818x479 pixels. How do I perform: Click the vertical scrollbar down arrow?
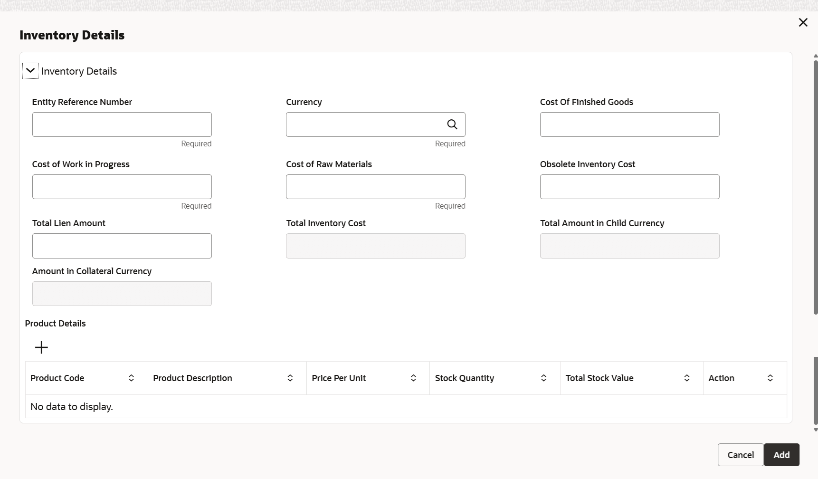(x=815, y=430)
